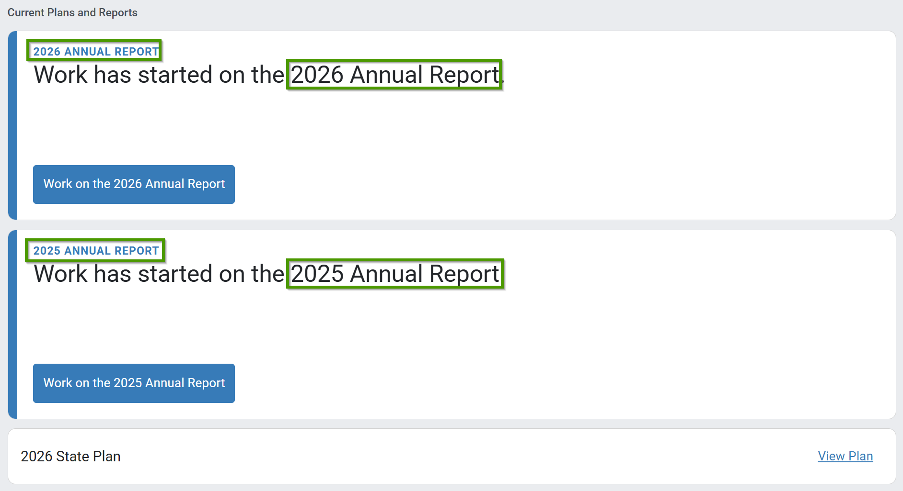Click the word "Work" in the 2025 heading
Screen dimensions: 903x491
pos(61,274)
